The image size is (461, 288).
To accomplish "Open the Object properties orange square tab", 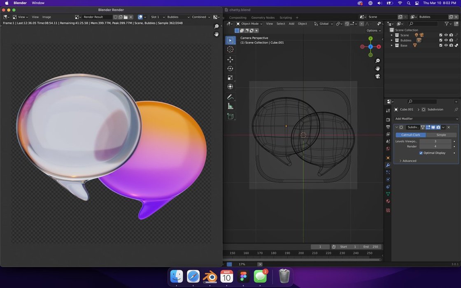I will pyautogui.click(x=388, y=158).
